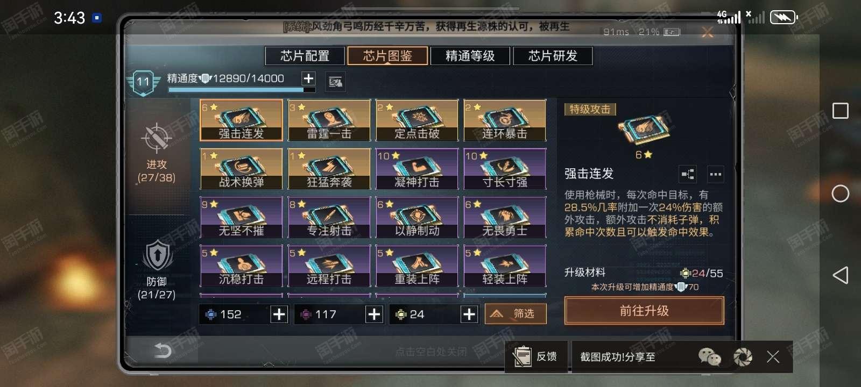The width and height of the screenshot is (861, 387).
Task: Open the chip relation tree icon
Action: click(x=688, y=174)
